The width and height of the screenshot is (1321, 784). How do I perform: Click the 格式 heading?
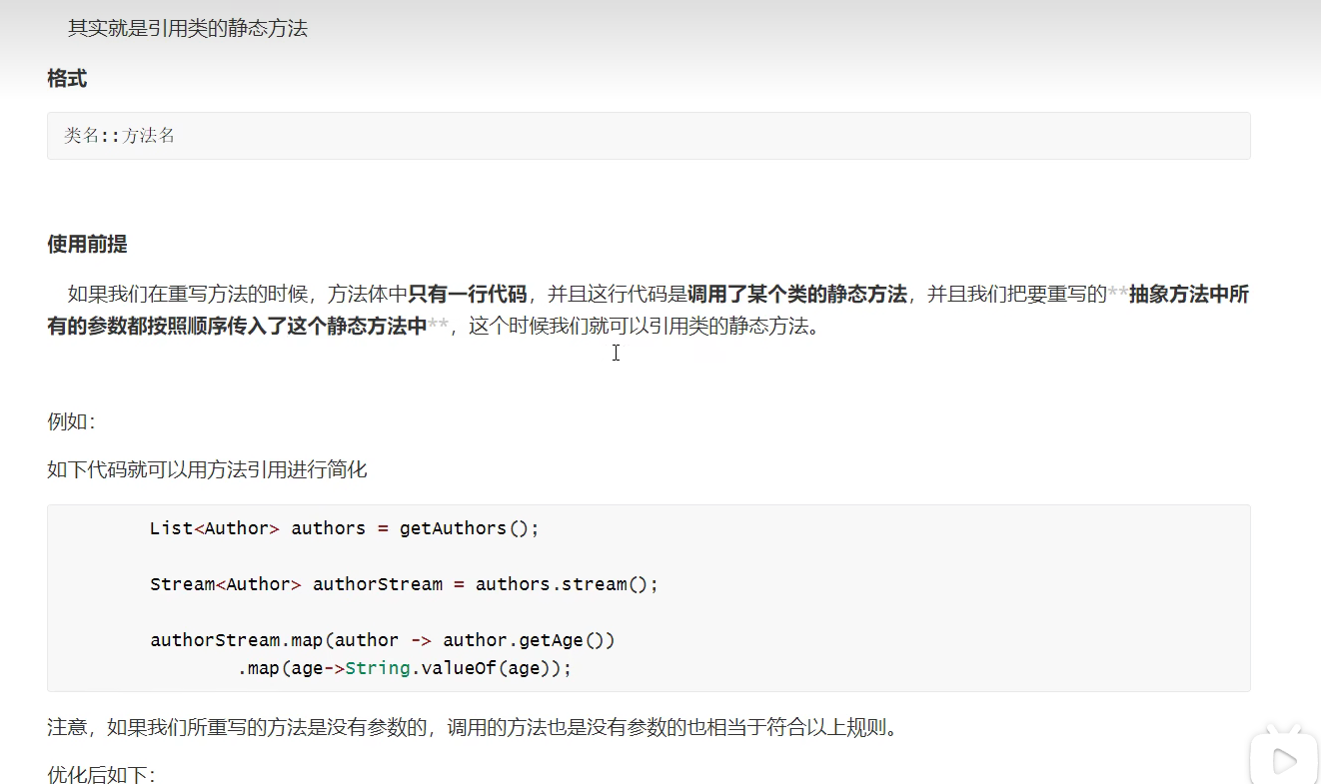67,79
